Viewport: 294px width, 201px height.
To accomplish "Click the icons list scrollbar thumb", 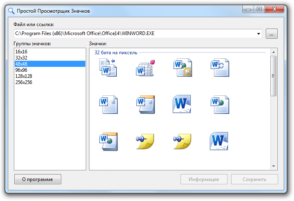I will tap(274, 76).
